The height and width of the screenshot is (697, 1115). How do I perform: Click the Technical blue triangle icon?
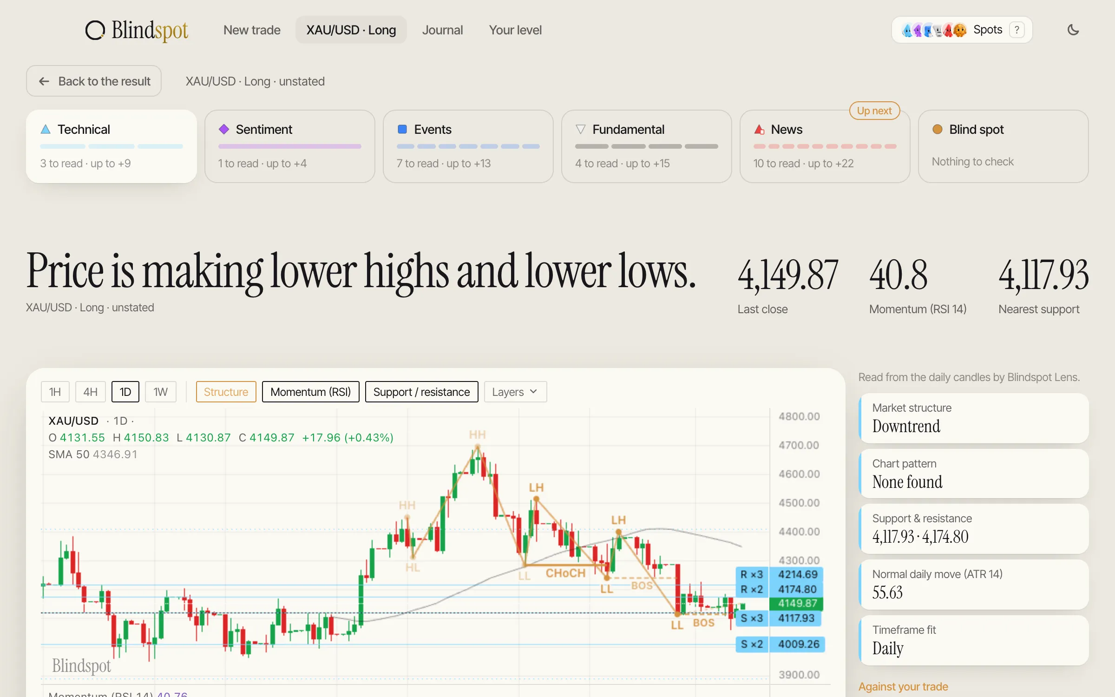point(46,129)
